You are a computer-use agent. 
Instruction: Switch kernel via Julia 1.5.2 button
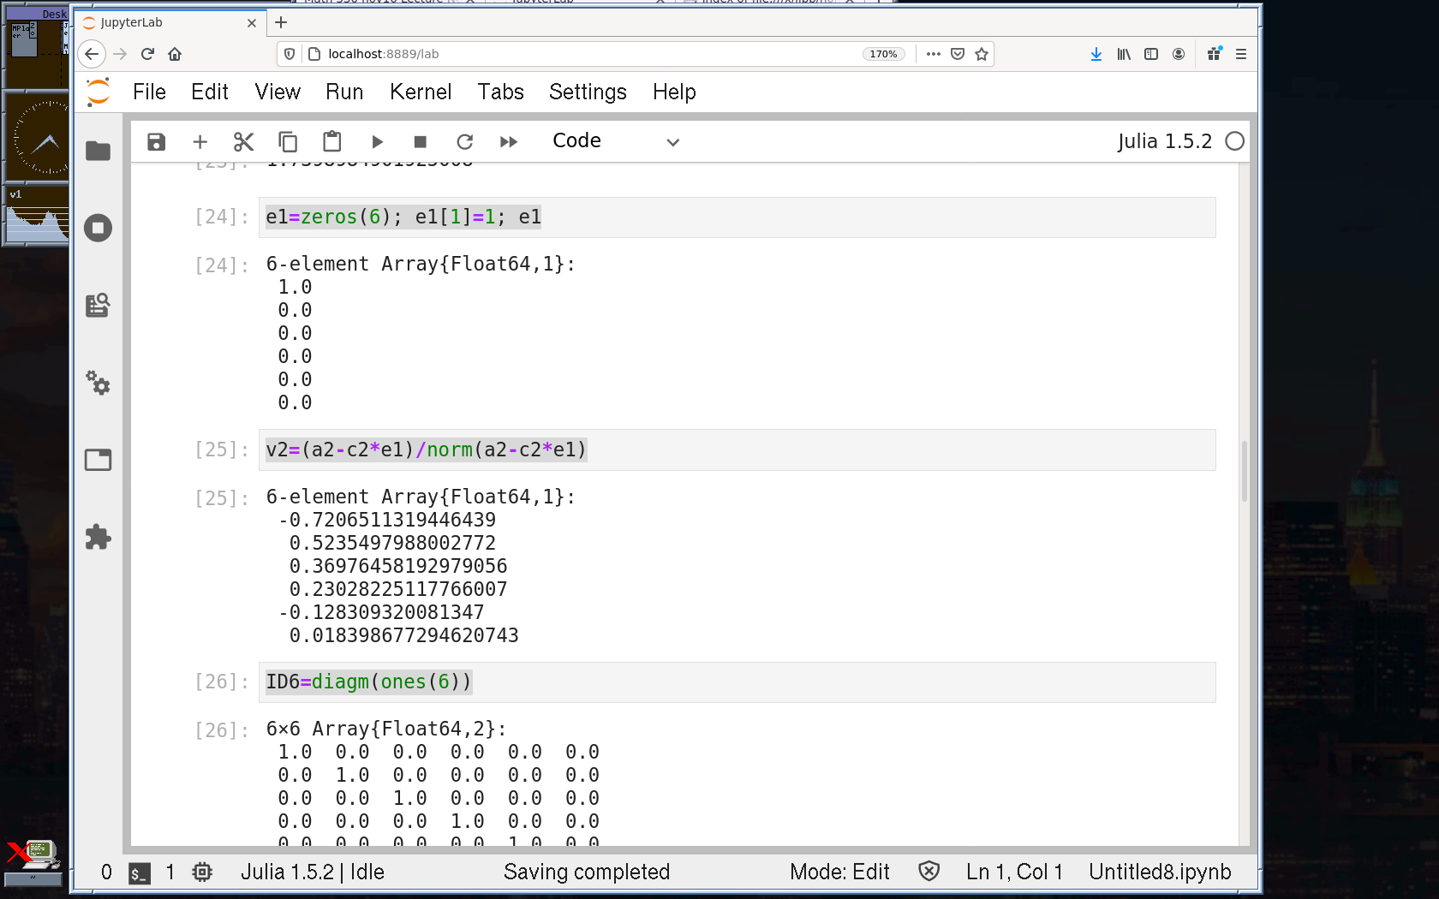tap(1164, 141)
